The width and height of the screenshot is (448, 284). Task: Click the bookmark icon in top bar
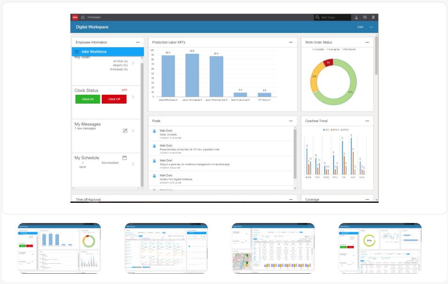tap(373, 17)
